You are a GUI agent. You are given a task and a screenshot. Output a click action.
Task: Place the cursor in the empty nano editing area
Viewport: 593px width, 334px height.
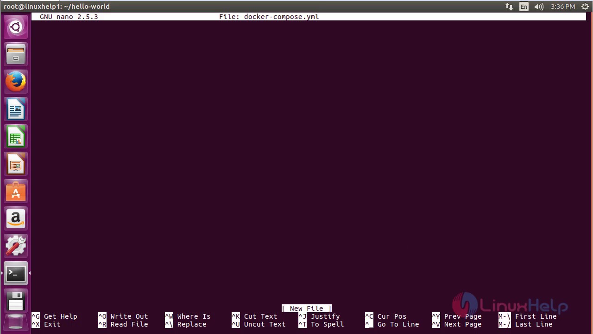pos(309,162)
